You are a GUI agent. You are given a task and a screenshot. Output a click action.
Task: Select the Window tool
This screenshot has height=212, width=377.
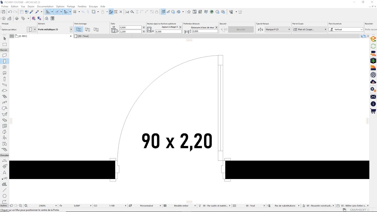click(x=4, y=67)
